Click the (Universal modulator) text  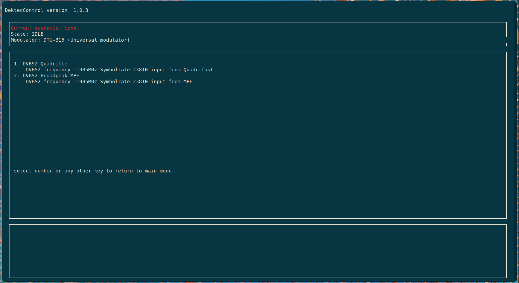[x=99, y=40]
